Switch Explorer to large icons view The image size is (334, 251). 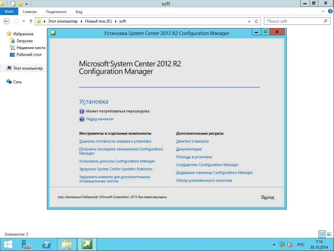(329, 234)
